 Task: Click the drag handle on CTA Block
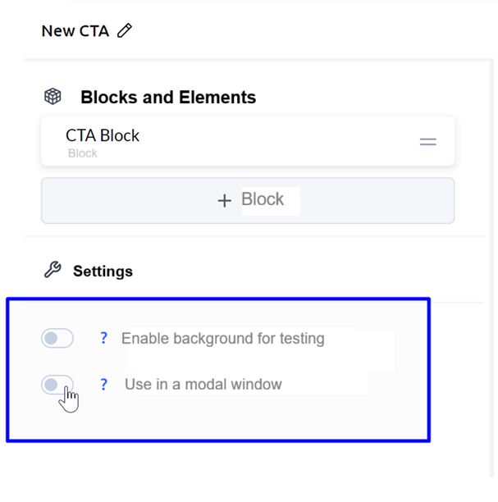(x=427, y=141)
